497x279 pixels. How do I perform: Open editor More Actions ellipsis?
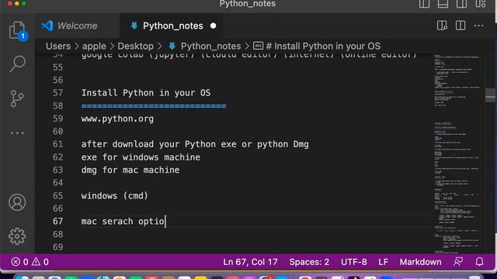click(478, 26)
